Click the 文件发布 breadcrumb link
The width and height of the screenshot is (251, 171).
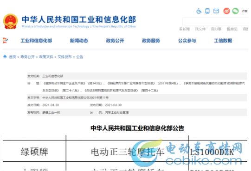pos(64,57)
